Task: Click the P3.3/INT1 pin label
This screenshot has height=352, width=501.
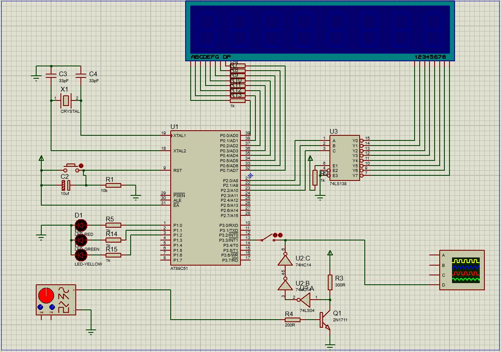Action: (229, 240)
